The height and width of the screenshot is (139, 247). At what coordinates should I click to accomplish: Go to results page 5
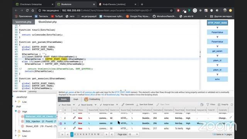[x=83, y=134]
